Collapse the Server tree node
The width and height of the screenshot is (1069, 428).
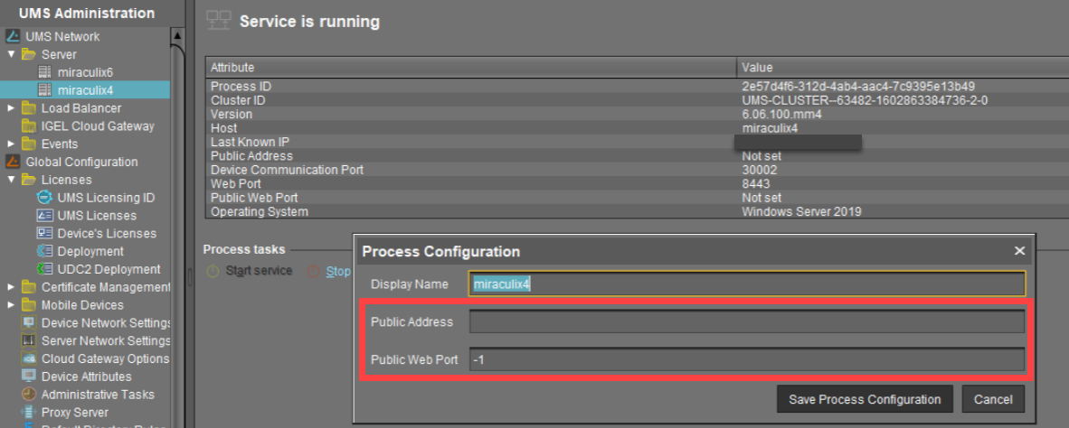coord(11,55)
